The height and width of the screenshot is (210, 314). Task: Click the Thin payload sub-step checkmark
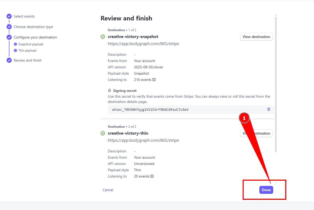point(15,51)
